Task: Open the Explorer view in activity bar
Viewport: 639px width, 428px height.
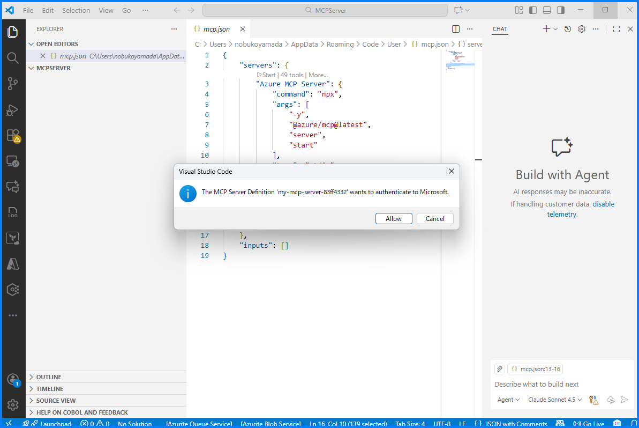Action: coord(13,32)
